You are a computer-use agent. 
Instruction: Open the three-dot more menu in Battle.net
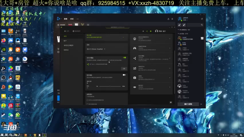(x=78, y=19)
